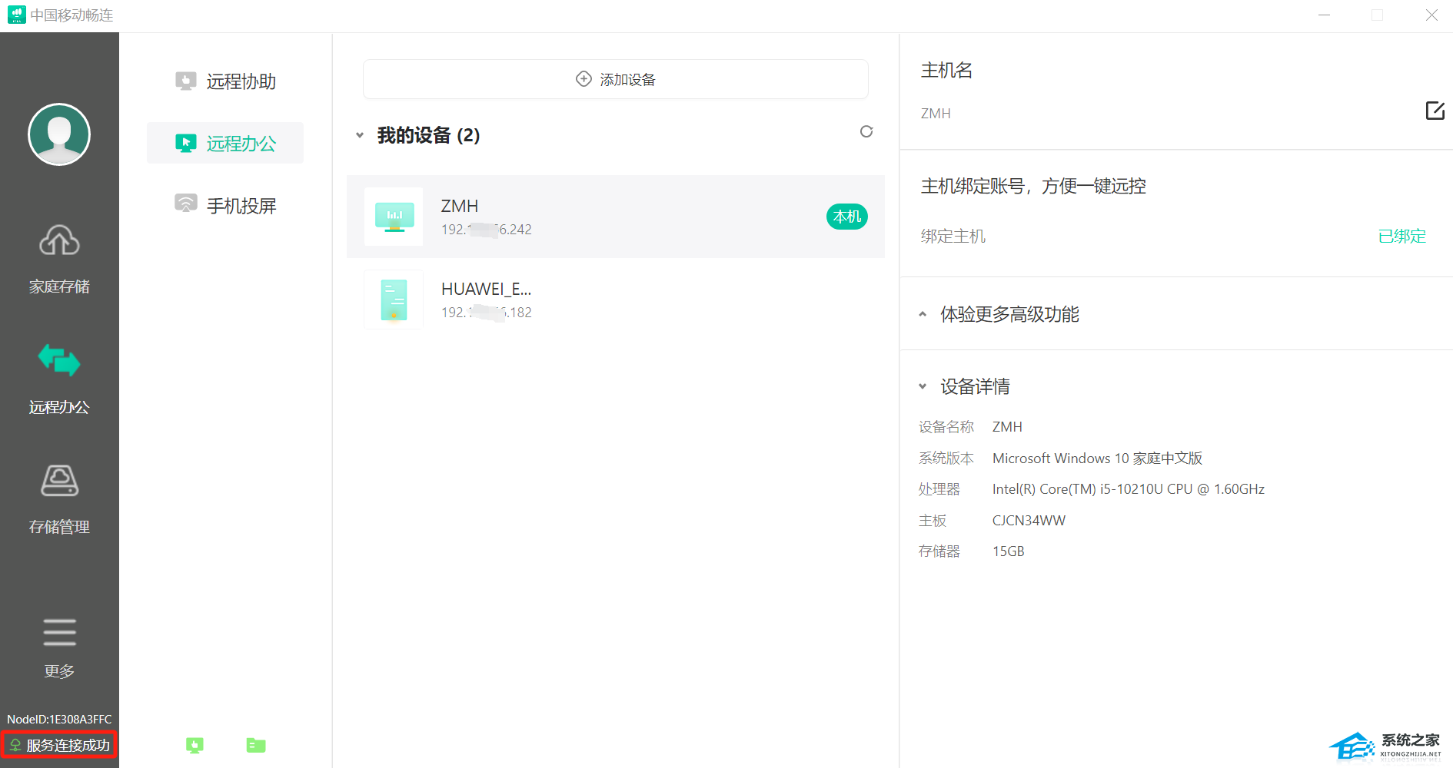Click the 服务连接成功 status indicator
1453x768 pixels.
60,745
